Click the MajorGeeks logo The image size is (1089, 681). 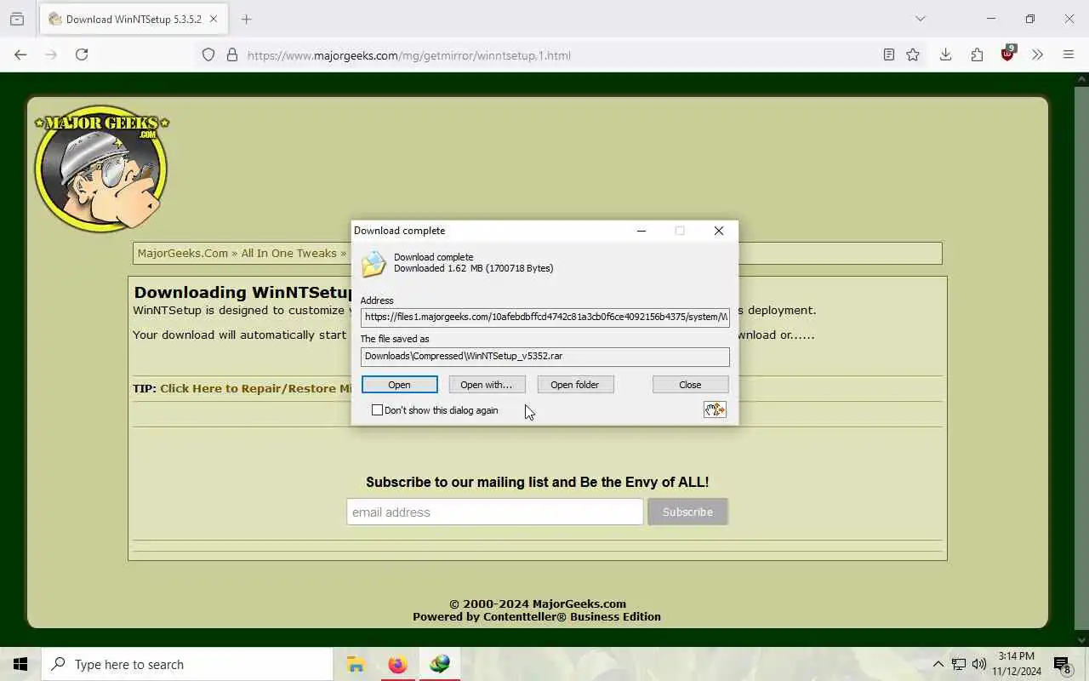[101, 168]
